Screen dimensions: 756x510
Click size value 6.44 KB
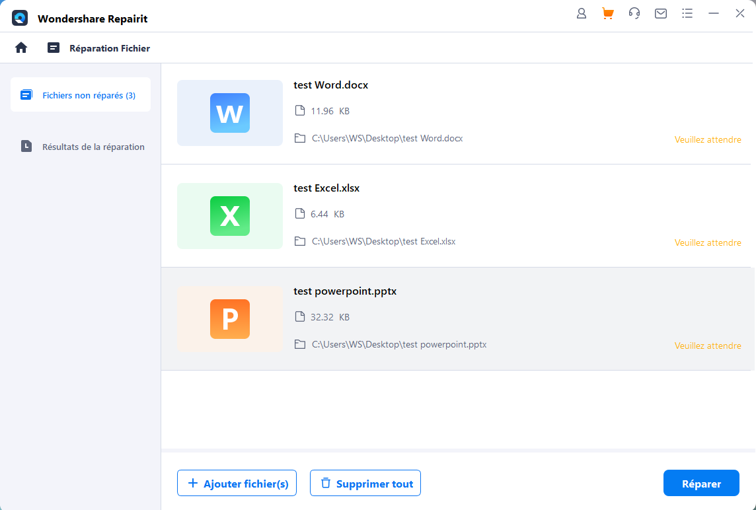pos(327,214)
